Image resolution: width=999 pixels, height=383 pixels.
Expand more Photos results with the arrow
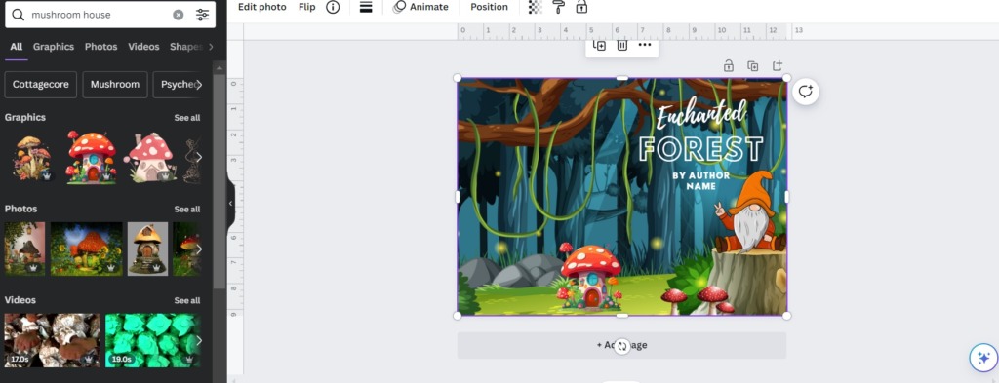coord(199,249)
